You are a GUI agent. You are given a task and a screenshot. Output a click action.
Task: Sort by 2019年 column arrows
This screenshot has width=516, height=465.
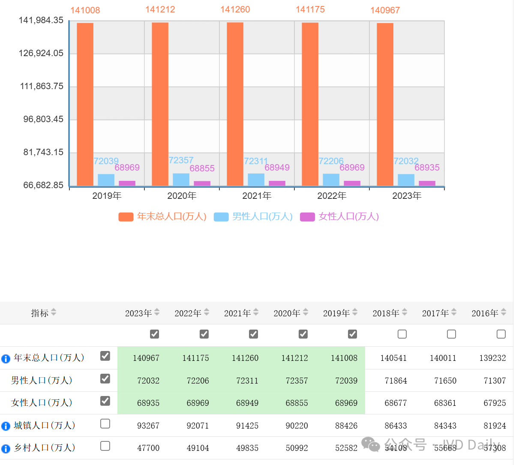point(355,312)
